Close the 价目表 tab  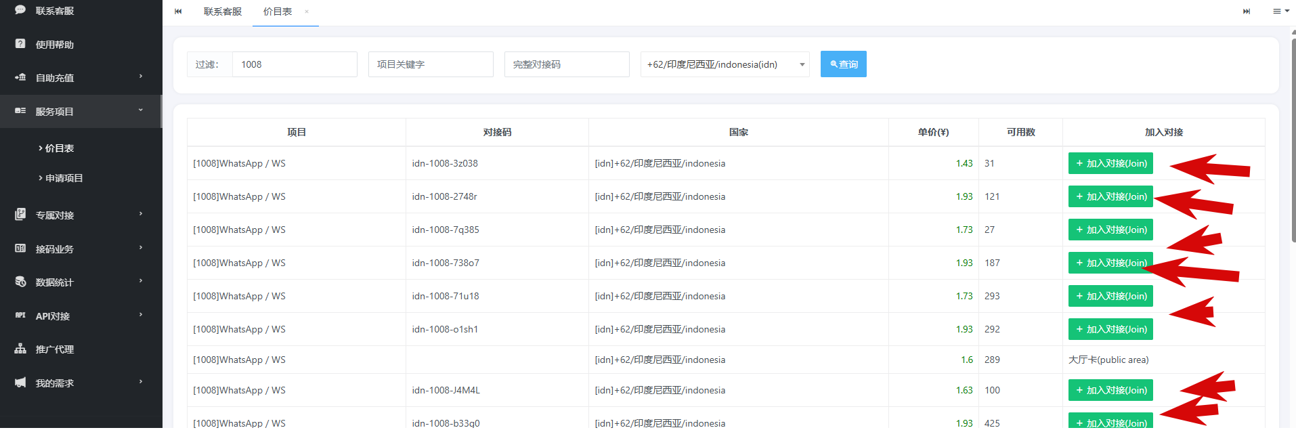(307, 12)
